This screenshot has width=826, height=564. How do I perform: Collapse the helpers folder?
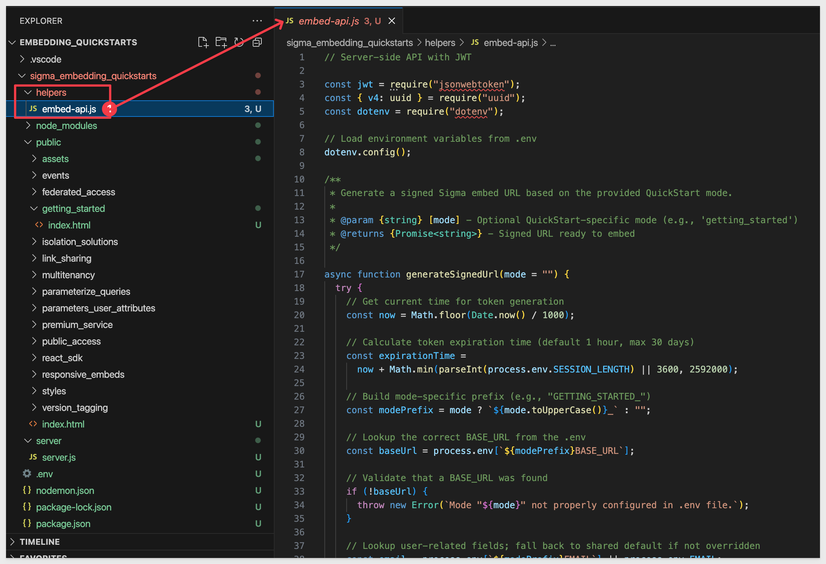[28, 92]
